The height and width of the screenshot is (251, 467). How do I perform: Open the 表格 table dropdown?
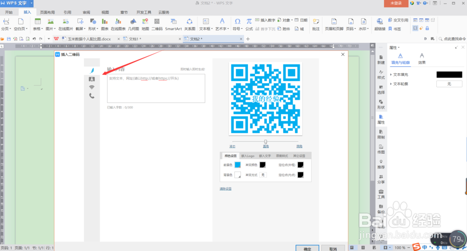point(37,29)
